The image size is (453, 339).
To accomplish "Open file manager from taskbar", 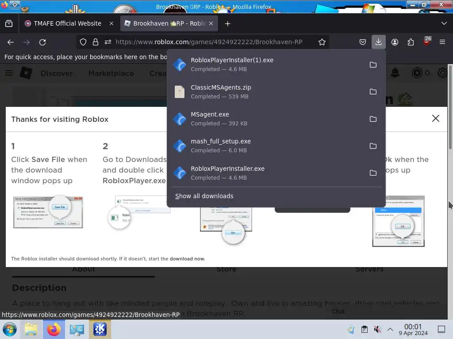I will (31, 329).
